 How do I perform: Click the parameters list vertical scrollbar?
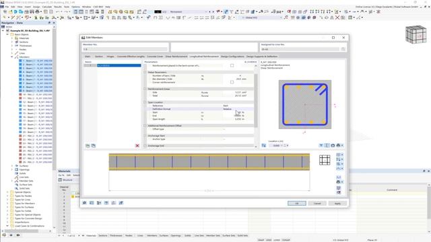click(x=256, y=100)
